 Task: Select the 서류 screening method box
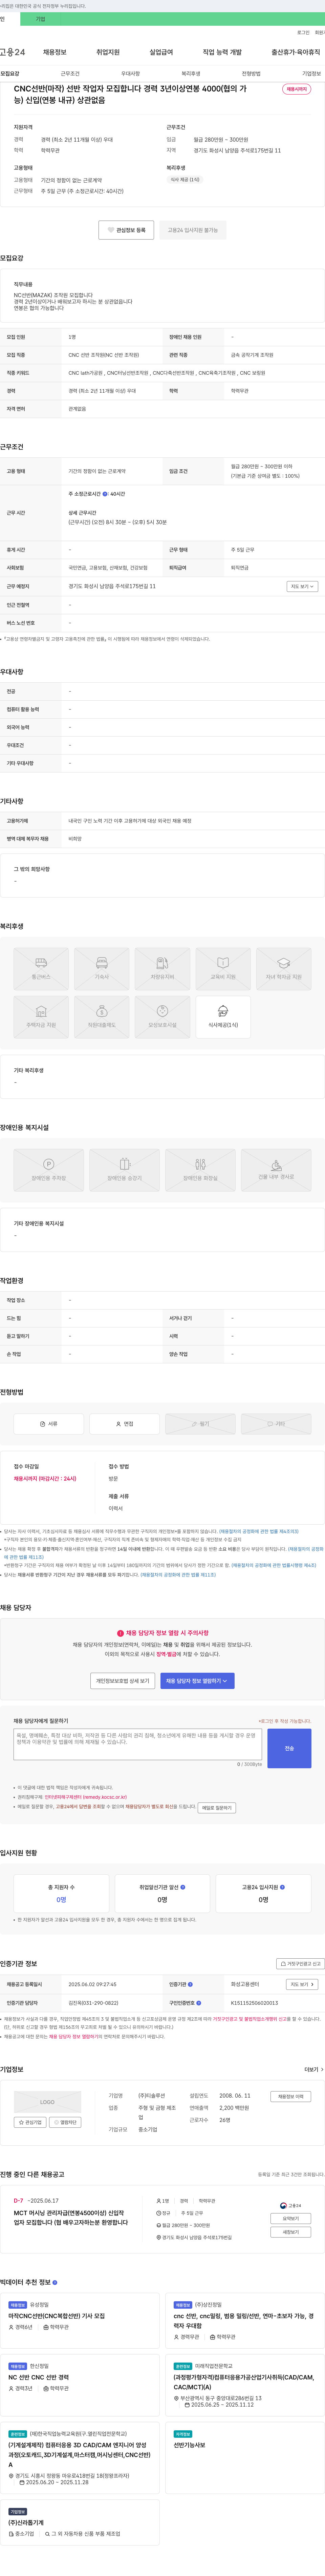(x=48, y=1424)
